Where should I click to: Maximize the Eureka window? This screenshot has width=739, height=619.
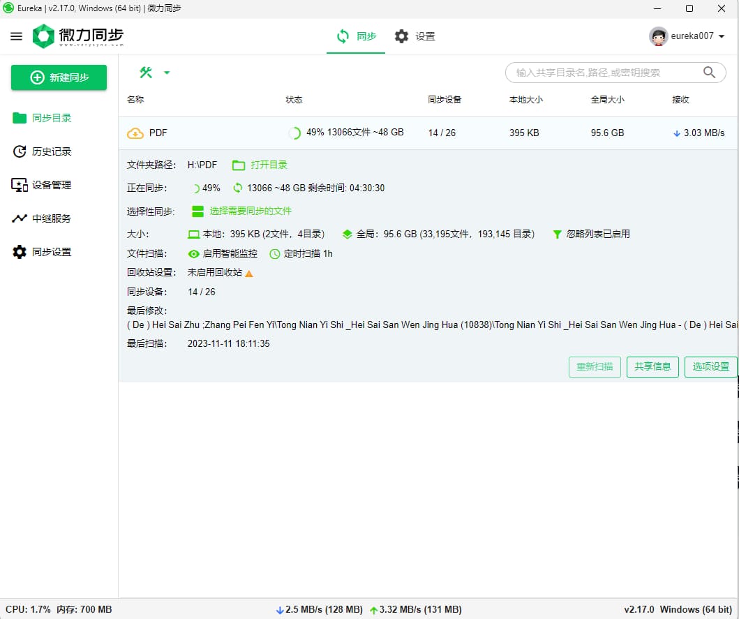[x=689, y=8]
